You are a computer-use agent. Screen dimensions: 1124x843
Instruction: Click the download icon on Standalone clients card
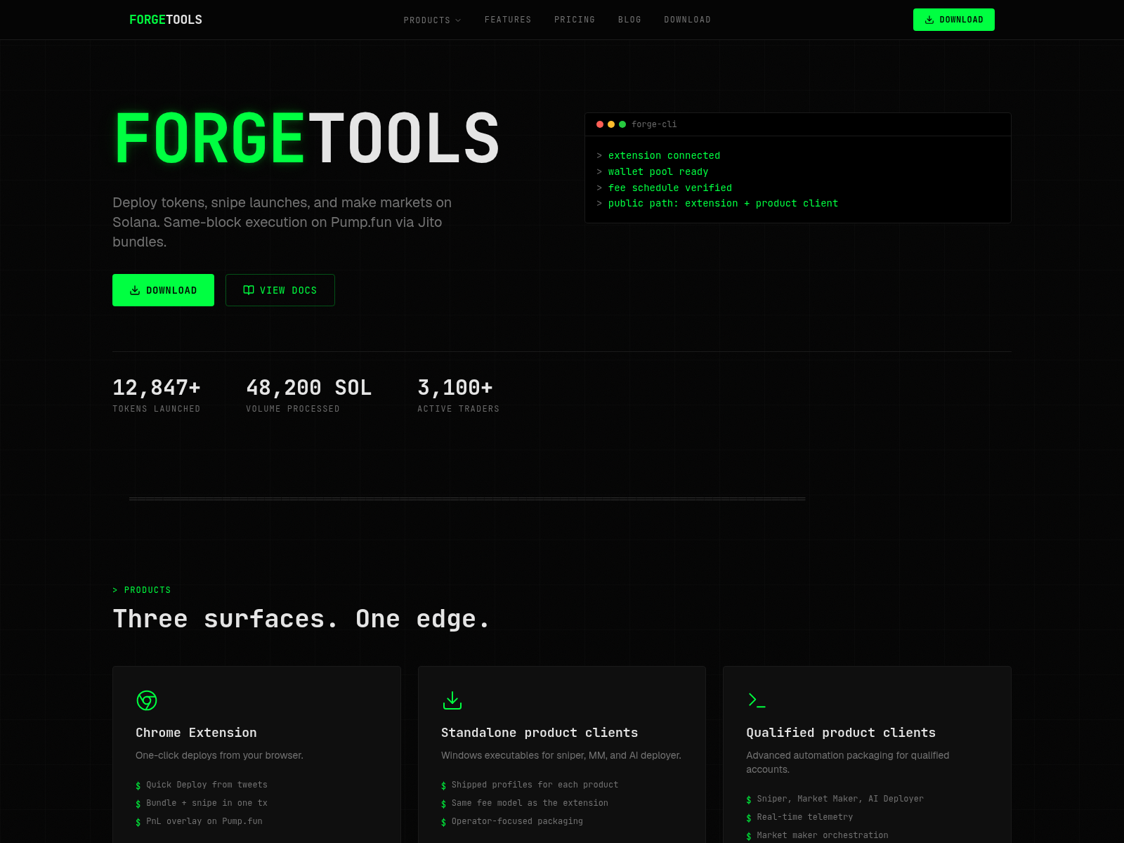[452, 700]
